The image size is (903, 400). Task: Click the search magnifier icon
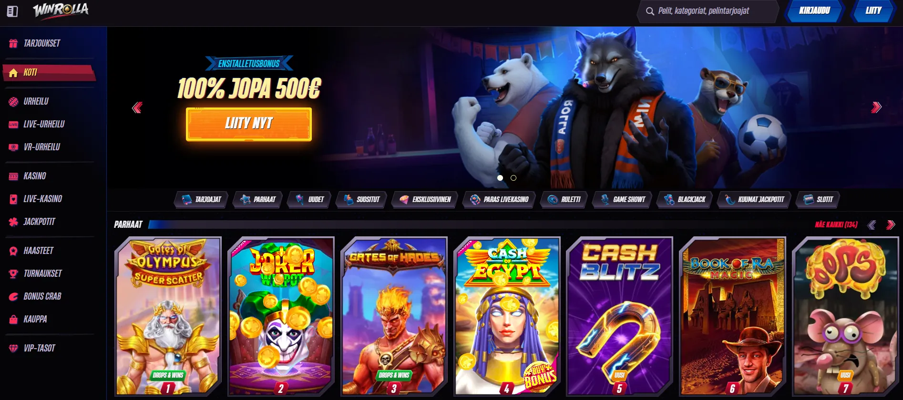(650, 11)
